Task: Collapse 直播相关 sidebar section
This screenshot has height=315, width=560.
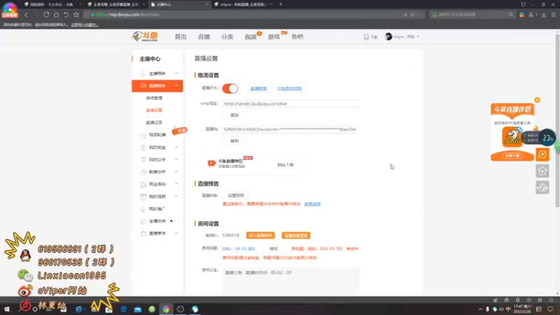Action: (x=176, y=85)
